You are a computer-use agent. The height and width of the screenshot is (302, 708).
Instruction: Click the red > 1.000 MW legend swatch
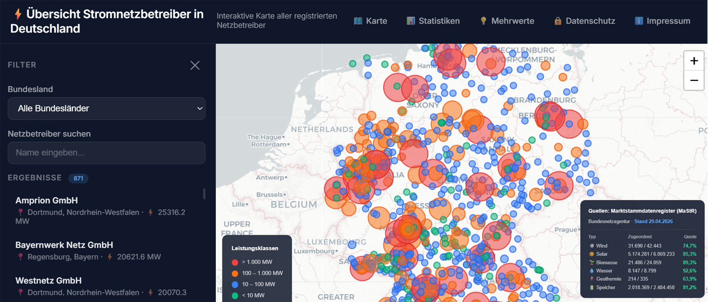click(x=235, y=262)
